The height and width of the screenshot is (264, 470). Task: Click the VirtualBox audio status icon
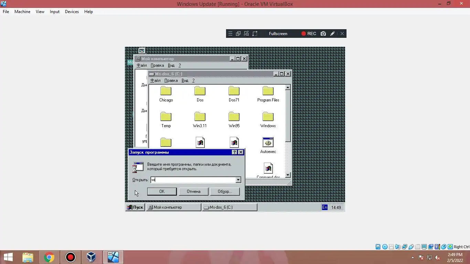tap(398, 247)
